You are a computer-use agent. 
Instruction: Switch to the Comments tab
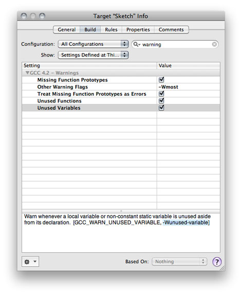(171, 30)
